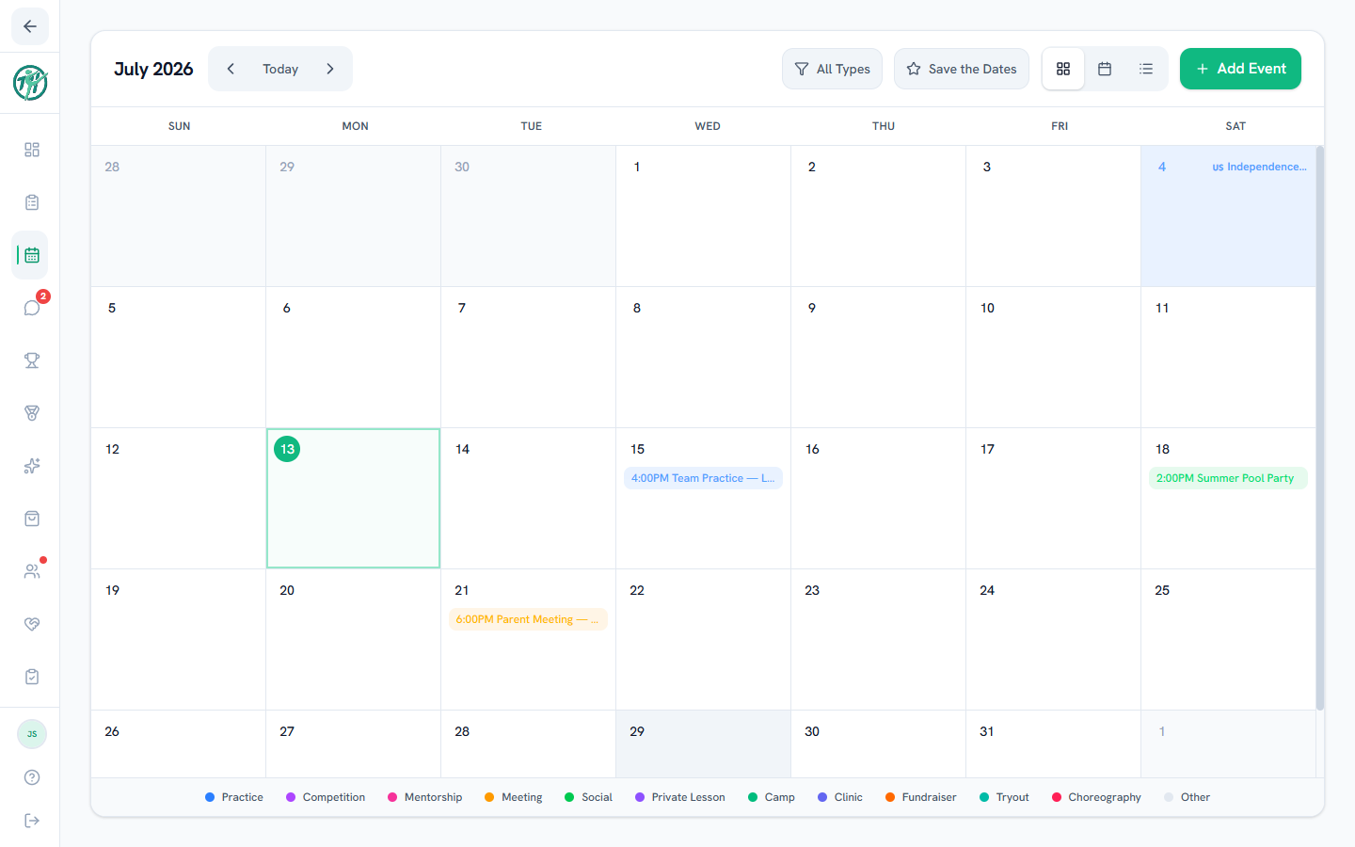Image resolution: width=1355 pixels, height=847 pixels.
Task: Click the Mentorship legend pink dot
Action: tap(392, 797)
